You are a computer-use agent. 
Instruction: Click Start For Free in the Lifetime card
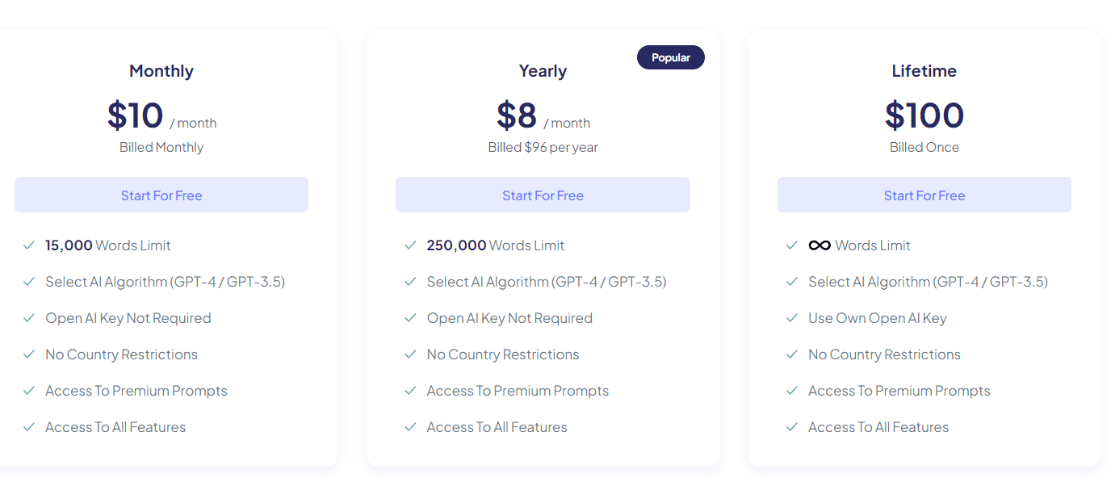924,195
